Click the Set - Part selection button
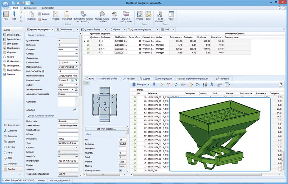This screenshot has width=288, height=184. click(106, 129)
